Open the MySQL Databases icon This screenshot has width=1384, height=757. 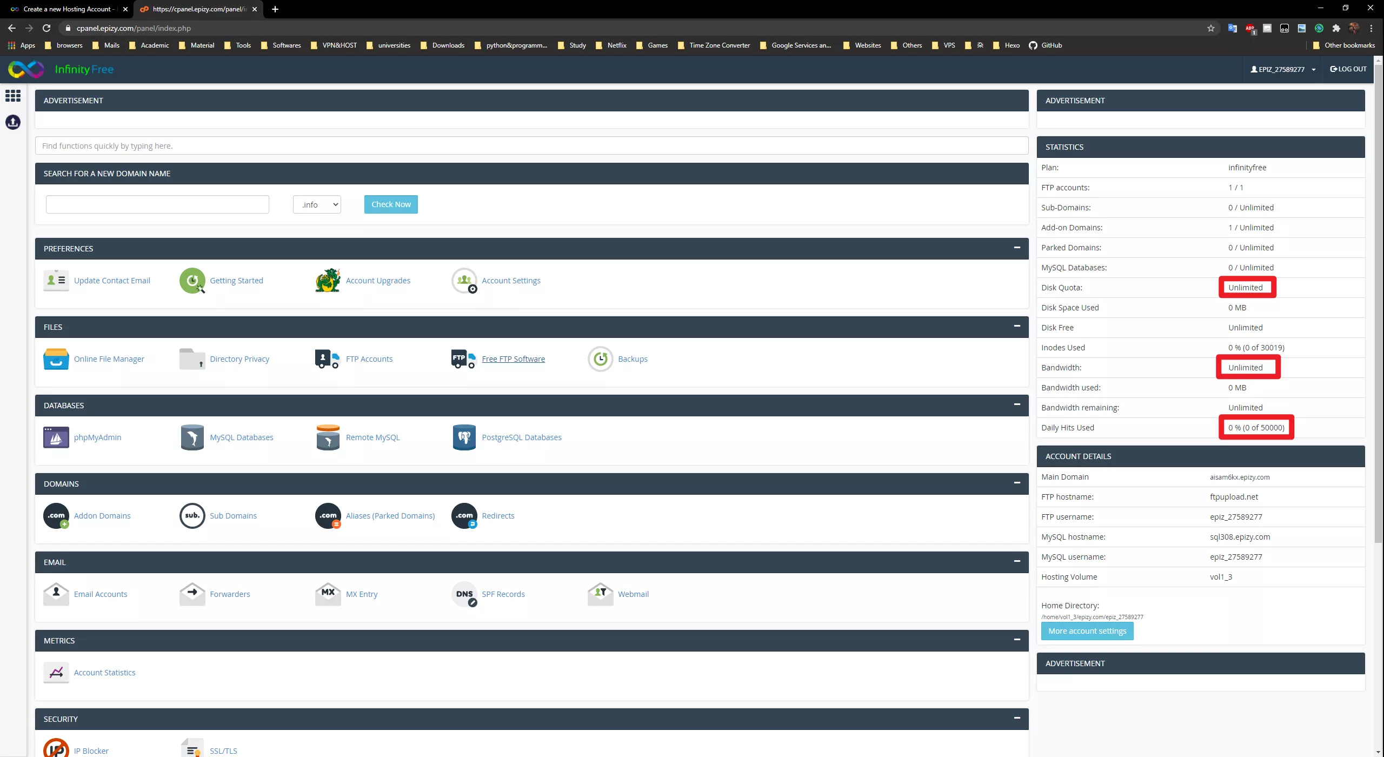point(192,437)
